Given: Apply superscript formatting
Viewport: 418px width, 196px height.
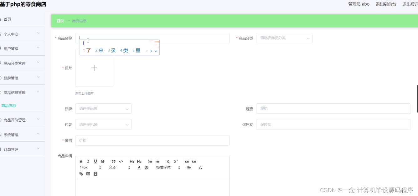Looking at the screenshot, I should [x=176, y=161].
